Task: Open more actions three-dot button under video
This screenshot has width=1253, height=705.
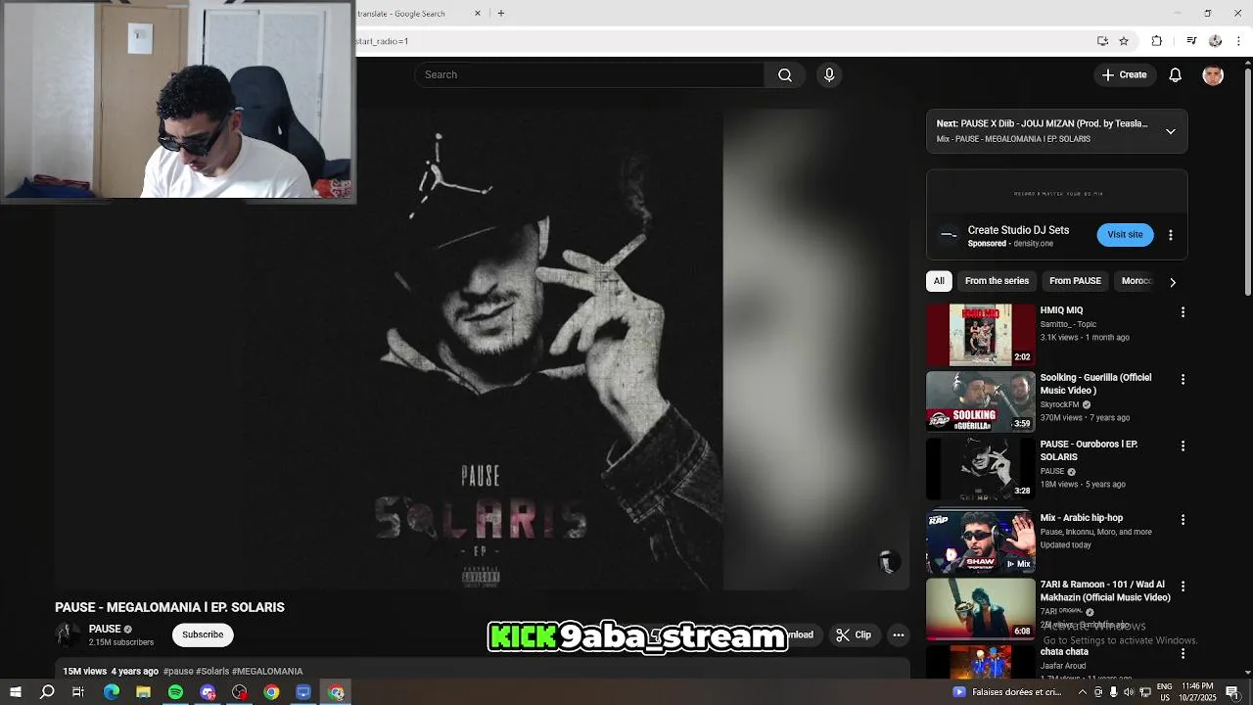Action: click(899, 635)
